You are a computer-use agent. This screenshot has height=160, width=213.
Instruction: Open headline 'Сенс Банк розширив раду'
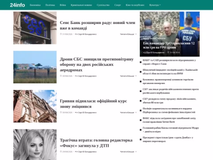(x=98, y=25)
